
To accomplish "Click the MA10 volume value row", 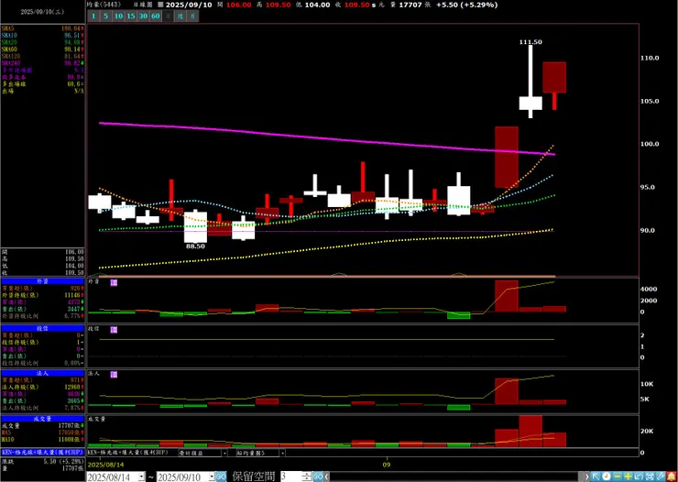I will (x=42, y=439).
